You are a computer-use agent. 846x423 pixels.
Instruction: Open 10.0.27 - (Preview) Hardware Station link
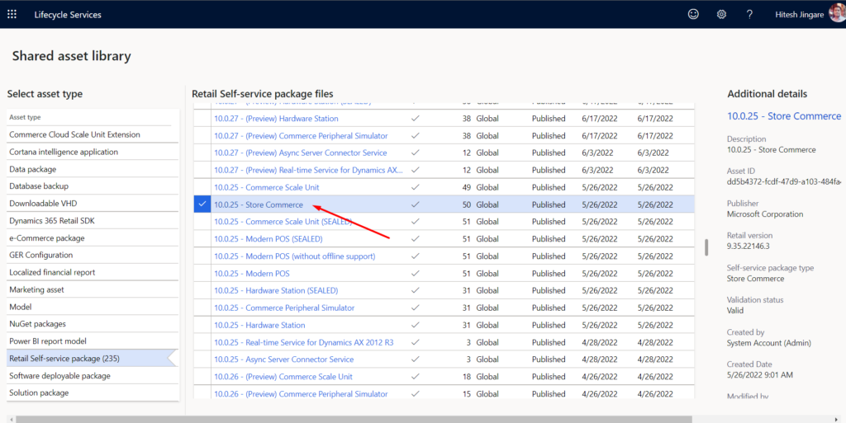[x=276, y=119]
